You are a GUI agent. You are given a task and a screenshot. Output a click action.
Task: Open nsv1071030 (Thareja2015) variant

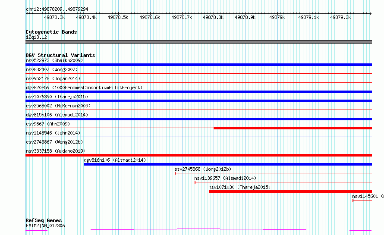[x=239, y=187]
